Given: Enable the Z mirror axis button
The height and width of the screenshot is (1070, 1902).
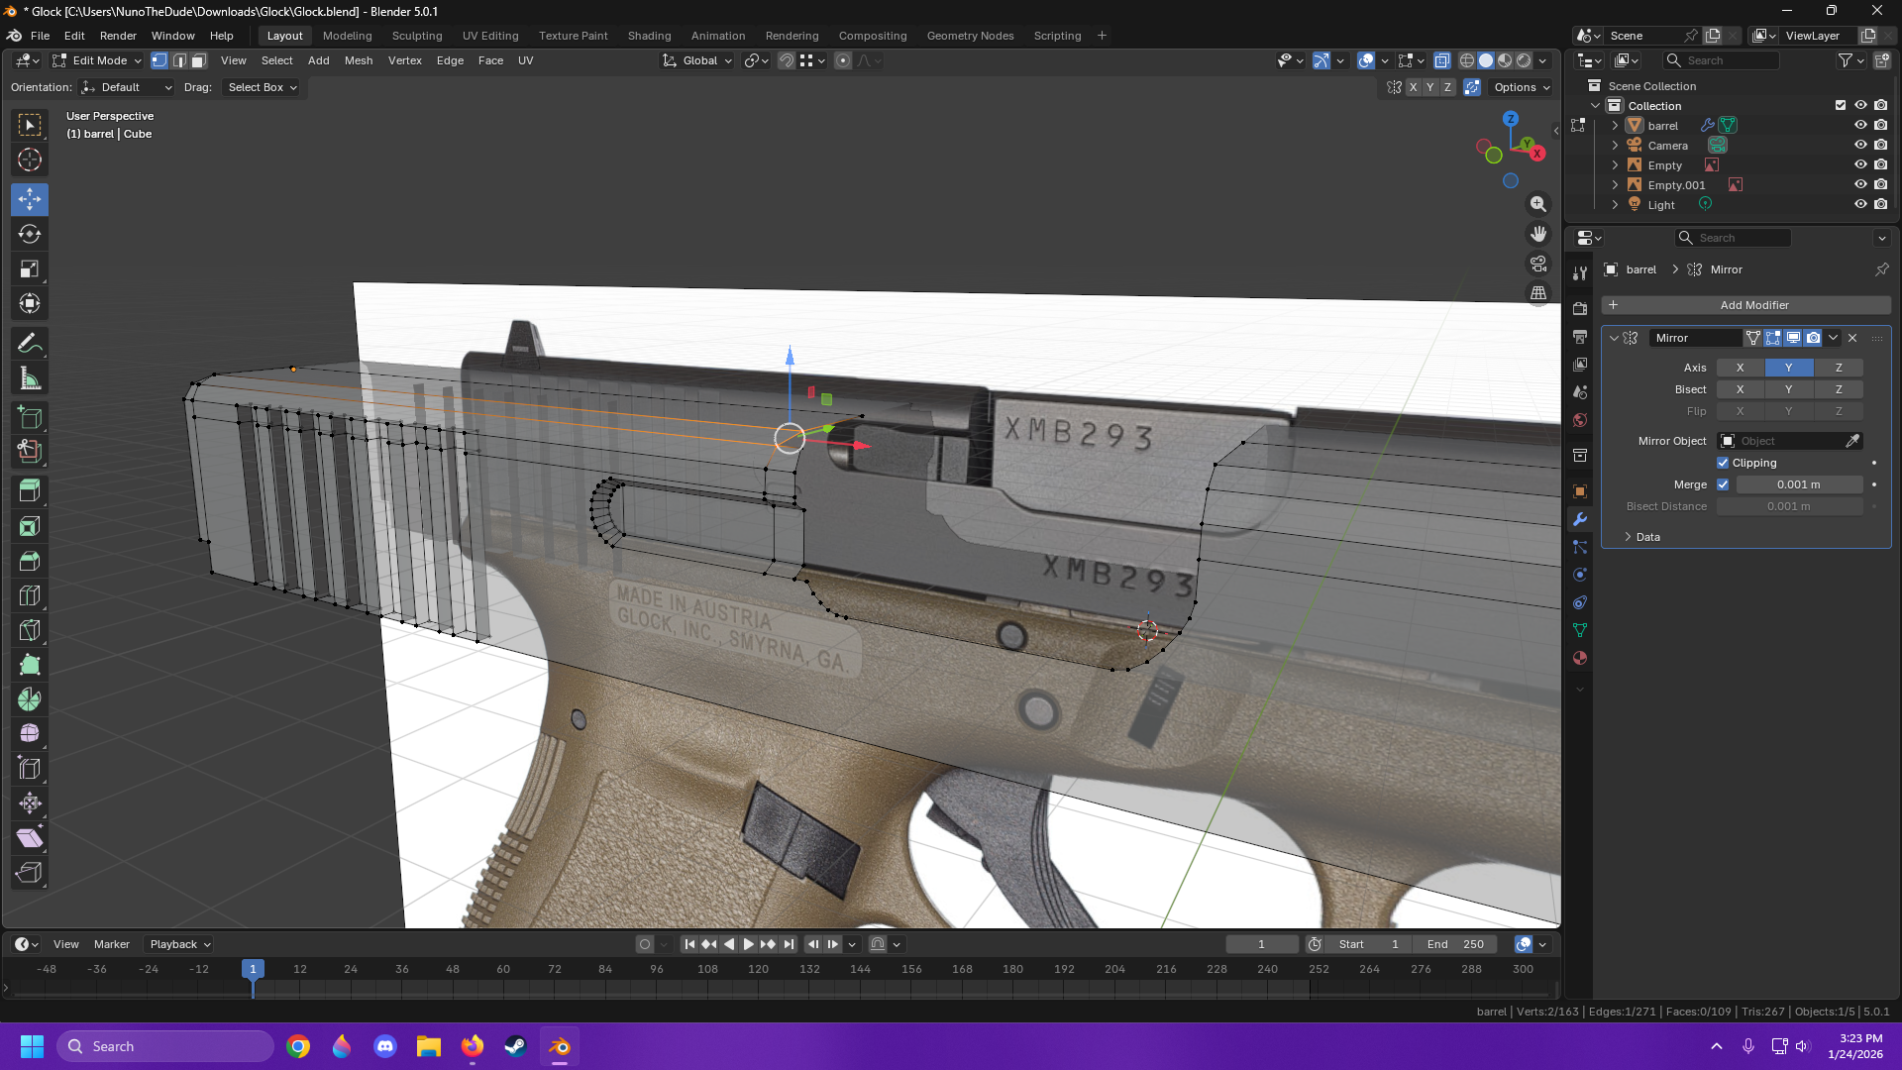Looking at the screenshot, I should coord(1838,368).
